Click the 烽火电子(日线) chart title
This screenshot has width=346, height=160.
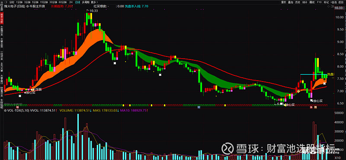coord(15,6)
